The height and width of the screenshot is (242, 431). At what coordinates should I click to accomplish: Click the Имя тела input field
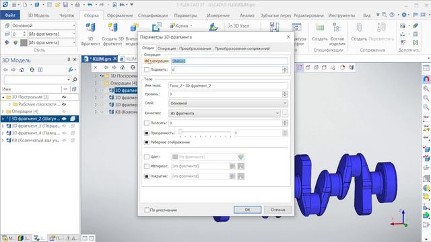228,85
